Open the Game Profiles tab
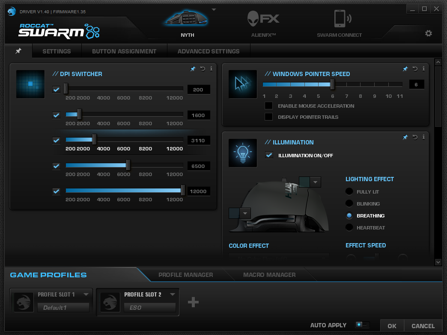The image size is (447, 335). tap(48, 275)
